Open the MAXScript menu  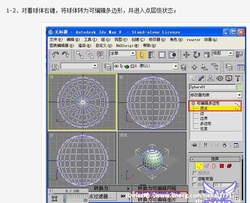pos(128,46)
